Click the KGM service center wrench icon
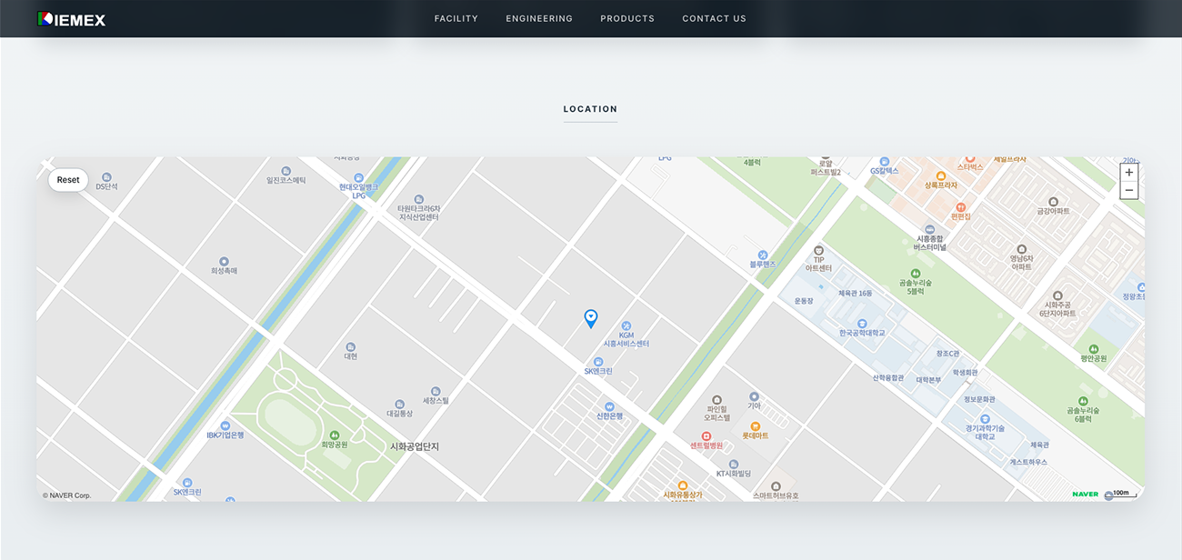 (x=626, y=325)
